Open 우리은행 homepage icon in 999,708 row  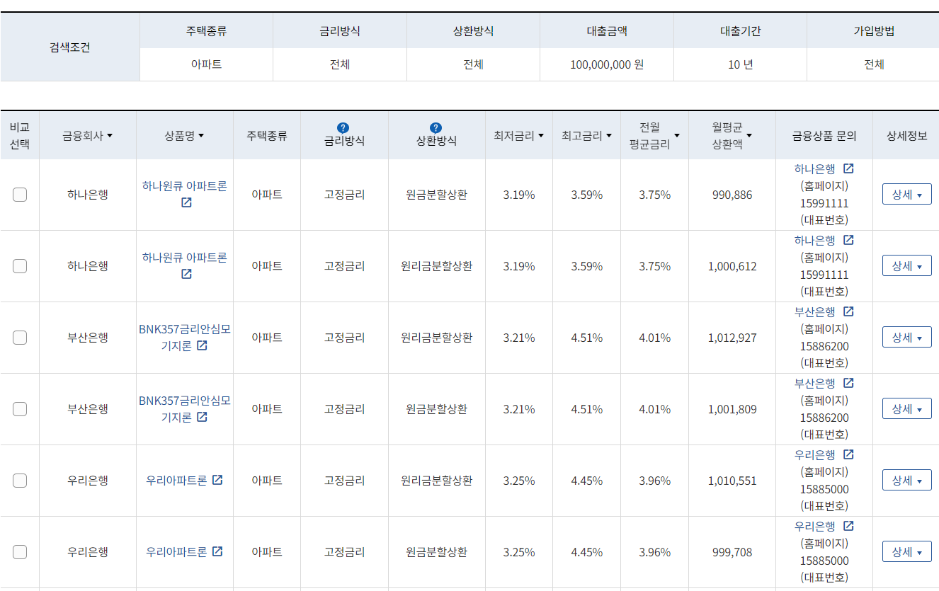coord(848,526)
